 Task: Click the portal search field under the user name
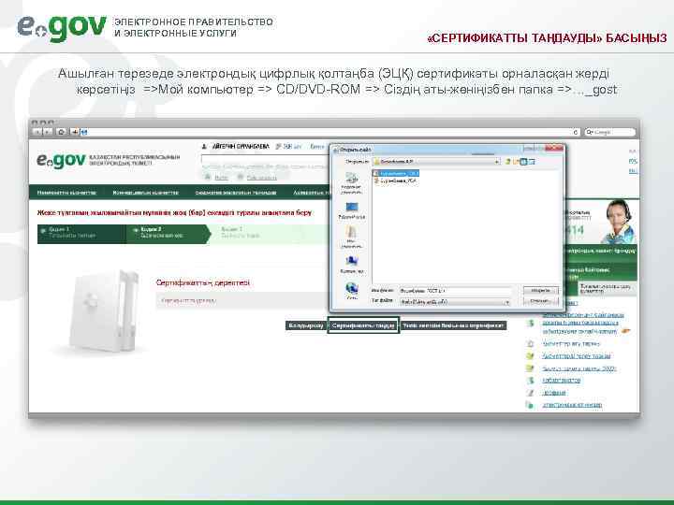tap(264, 160)
